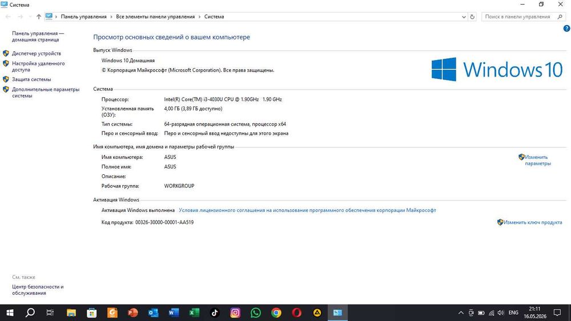Viewport: 571px width, 321px height.
Task: Open the yellow triangle app on taskbar
Action: 317,312
